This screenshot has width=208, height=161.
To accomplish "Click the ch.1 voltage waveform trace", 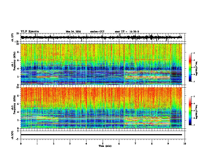I will pyautogui.click(x=101, y=37).
